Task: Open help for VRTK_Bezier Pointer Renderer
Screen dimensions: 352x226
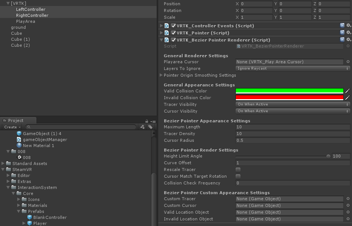Action: point(342,40)
